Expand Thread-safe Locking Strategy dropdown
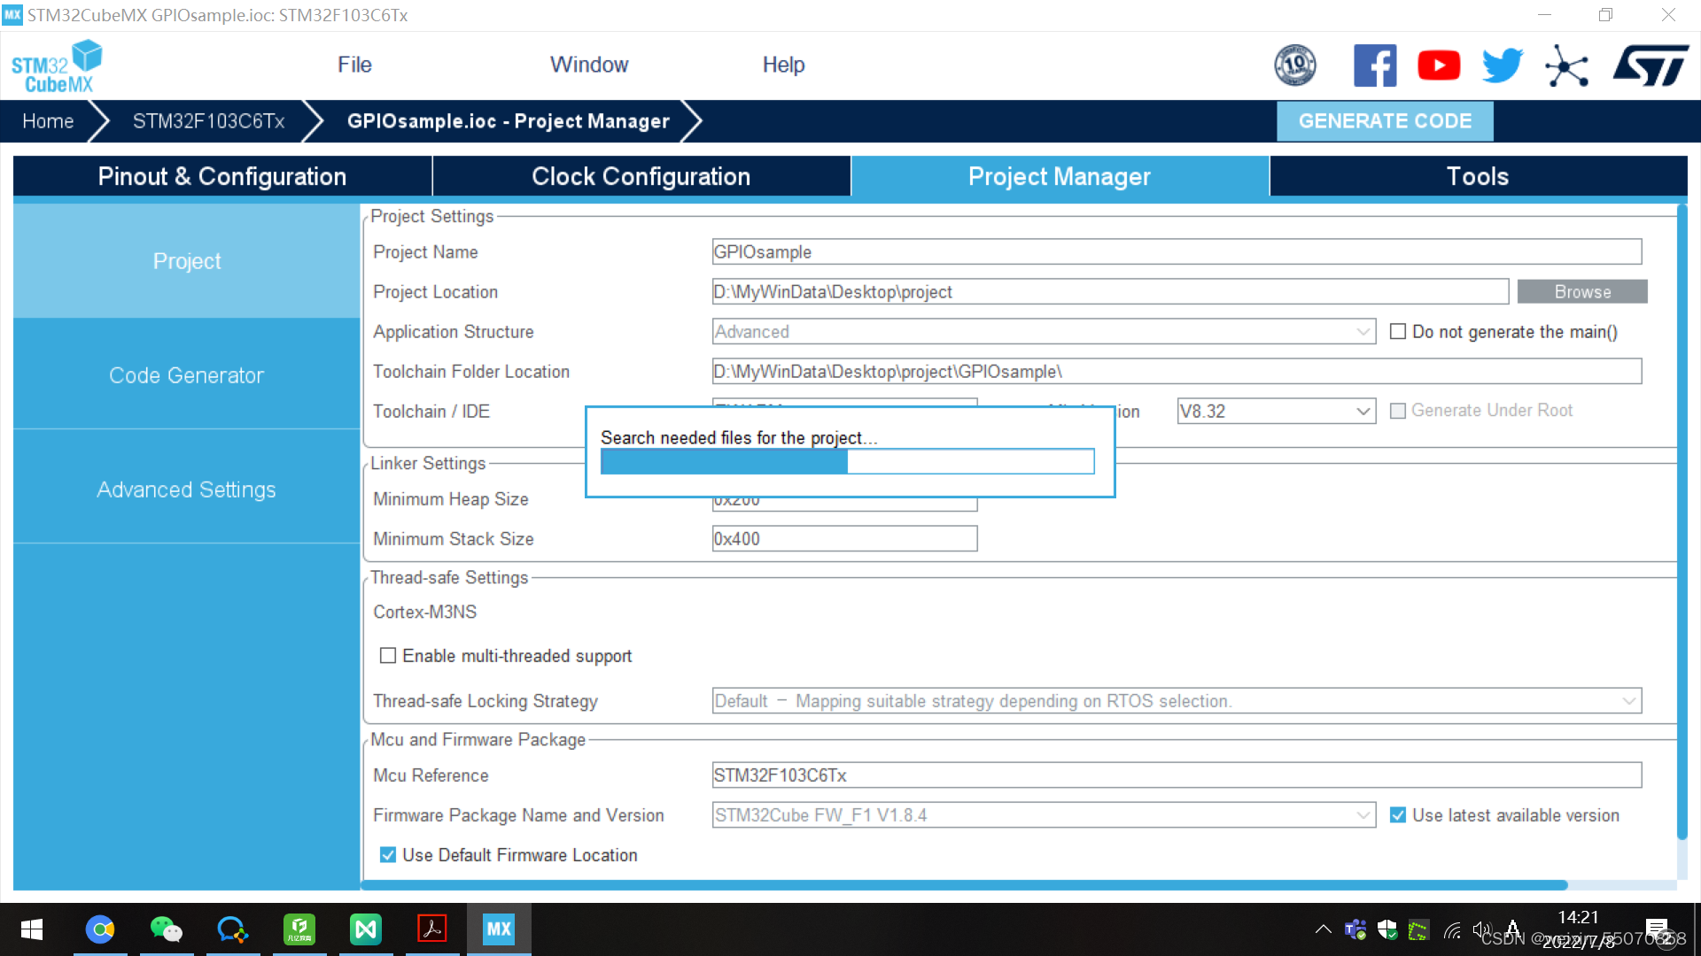The height and width of the screenshot is (956, 1701). (1628, 701)
